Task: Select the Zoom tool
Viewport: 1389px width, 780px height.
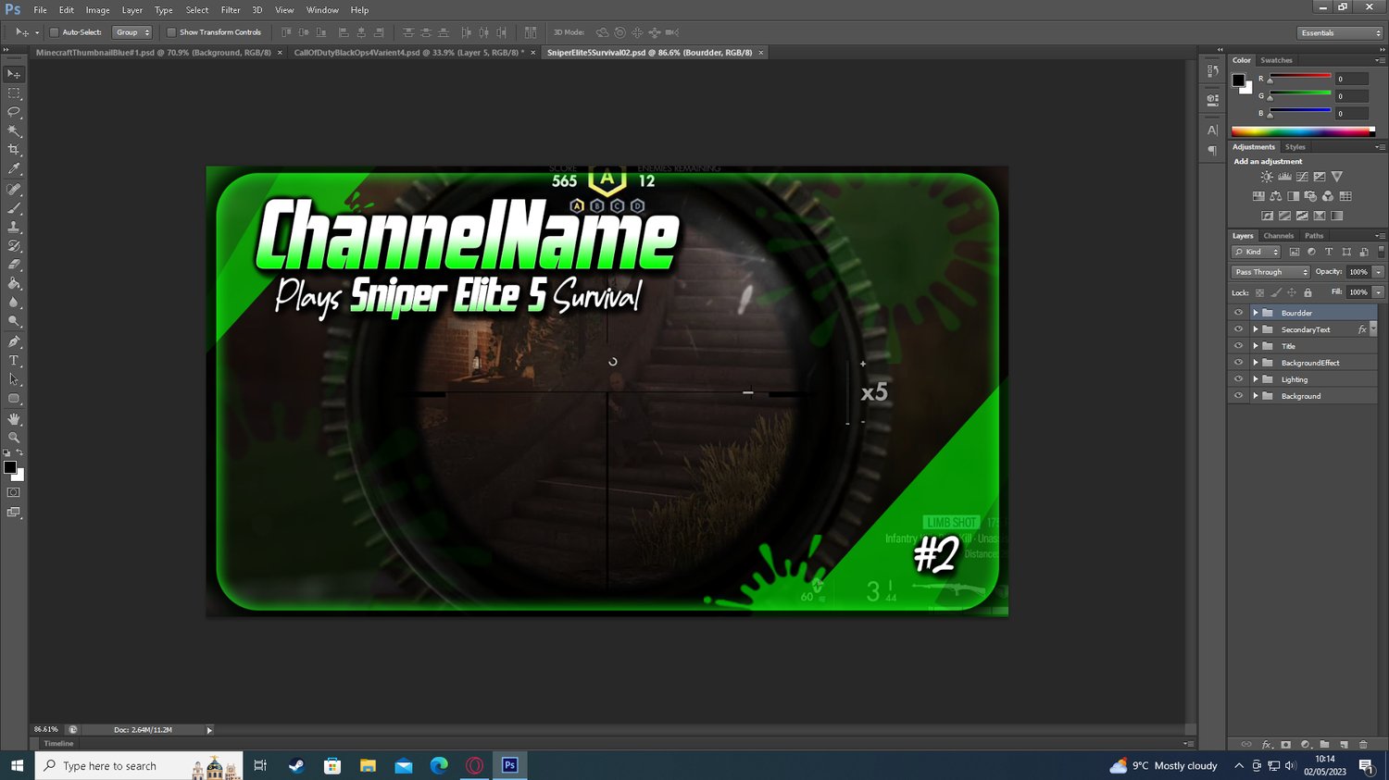Action: click(14, 438)
